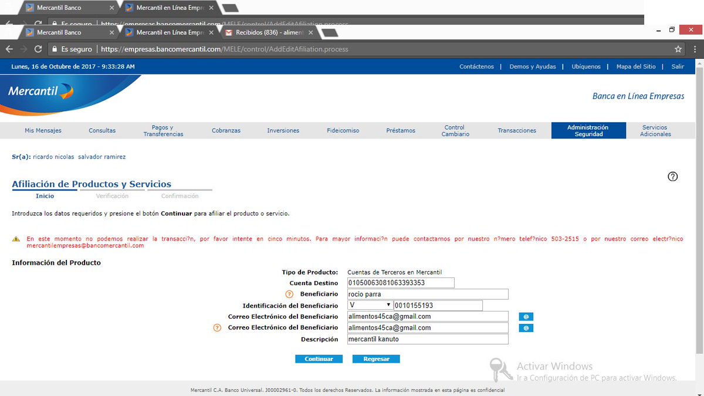Screen dimensions: 704x396
Task: Close the Recibidos Gmail tab
Action: [311, 32]
